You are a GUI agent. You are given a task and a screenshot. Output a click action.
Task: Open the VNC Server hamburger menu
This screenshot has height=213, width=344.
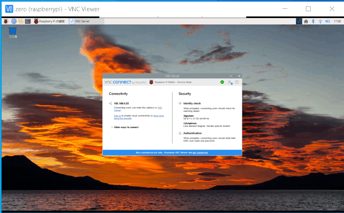[x=237, y=82]
